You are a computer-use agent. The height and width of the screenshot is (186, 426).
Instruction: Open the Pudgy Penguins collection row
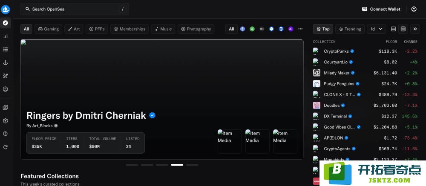(x=365, y=84)
